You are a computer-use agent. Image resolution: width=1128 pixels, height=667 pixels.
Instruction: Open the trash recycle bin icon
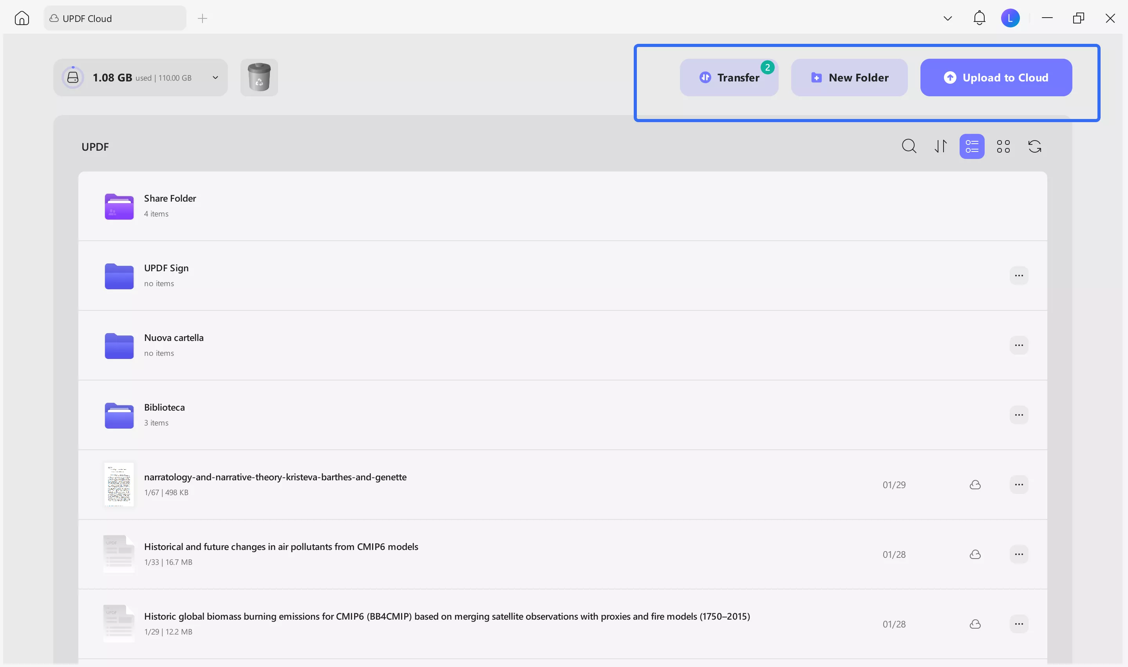click(259, 77)
